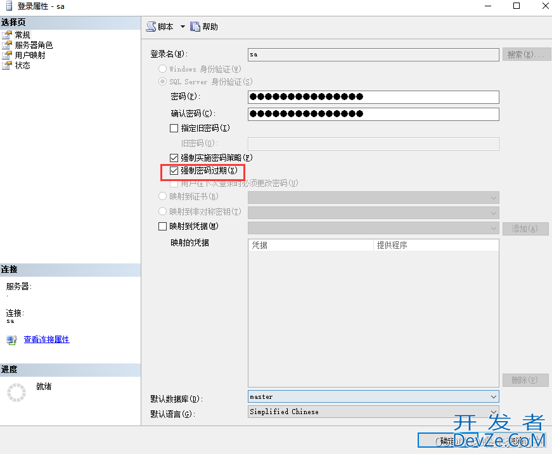Uncheck 强制实施密码策略 checkbox
The image size is (552, 454).
[174, 158]
